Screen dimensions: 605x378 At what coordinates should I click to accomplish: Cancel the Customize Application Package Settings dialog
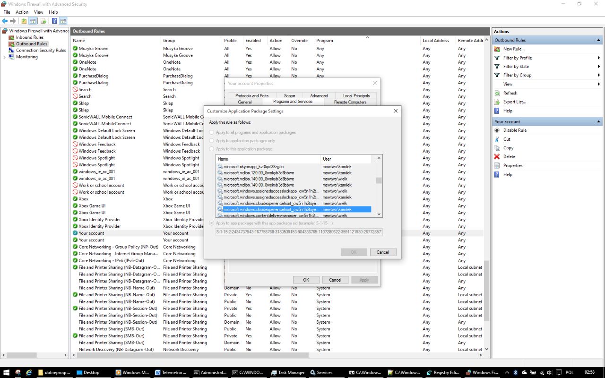[x=383, y=252]
